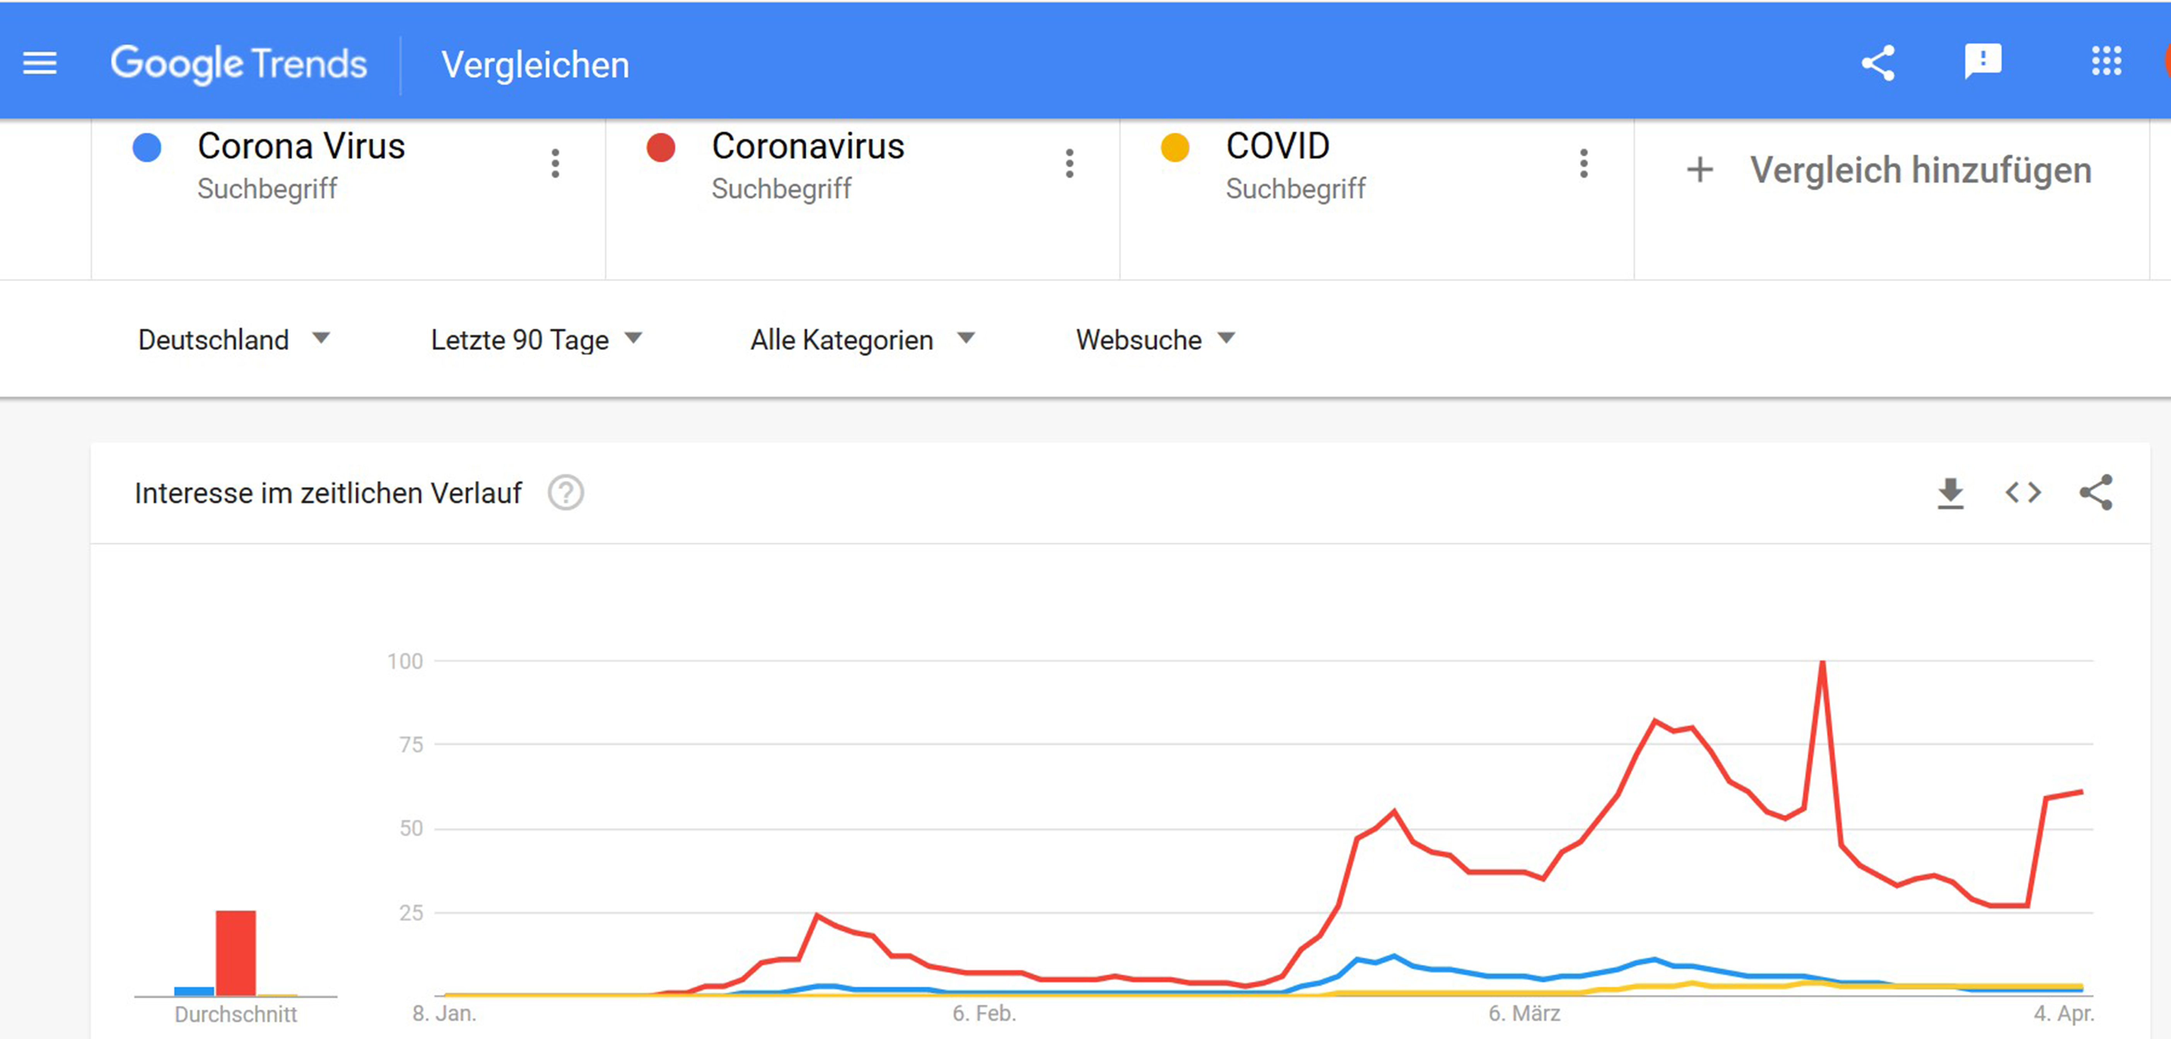Click the red Durchschnitt average bar
The image size is (2171, 1039).
tap(236, 953)
